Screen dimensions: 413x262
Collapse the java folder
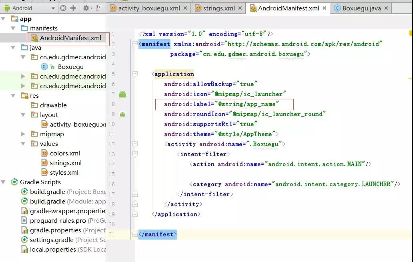13,47
